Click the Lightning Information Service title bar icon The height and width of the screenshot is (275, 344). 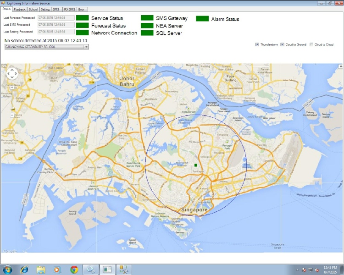3,3
